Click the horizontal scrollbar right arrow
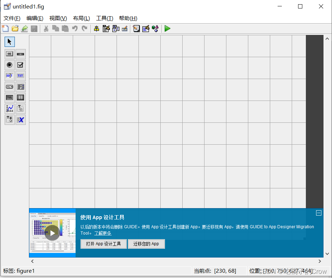332x278 pixels. pyautogui.click(x=320, y=261)
